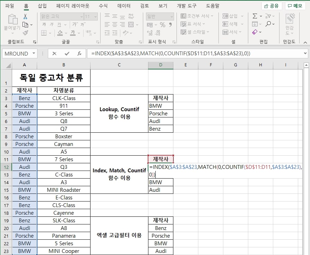Image resolution: width=310 pixels, height=255 pixels.
Task: Click the 메모 (Comments) button
Action: (295, 6)
